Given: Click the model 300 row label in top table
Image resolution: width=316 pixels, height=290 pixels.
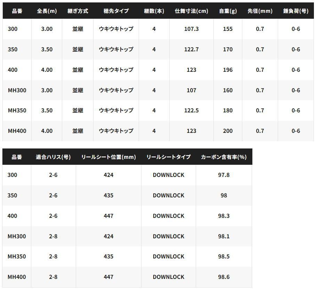Looking at the screenshot, I should point(16,29).
